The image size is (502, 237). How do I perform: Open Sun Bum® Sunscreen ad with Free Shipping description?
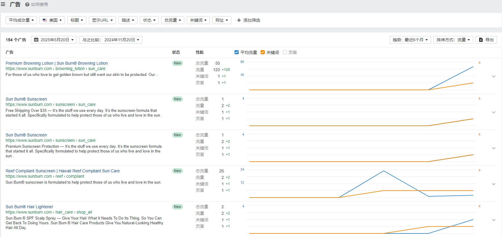click(x=26, y=99)
